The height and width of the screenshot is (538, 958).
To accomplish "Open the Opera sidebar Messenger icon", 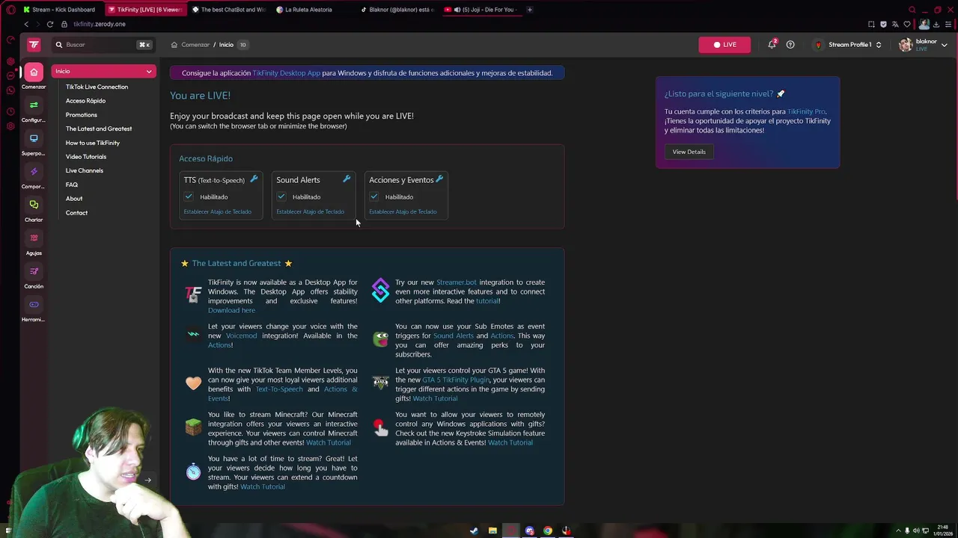I will click(10, 75).
